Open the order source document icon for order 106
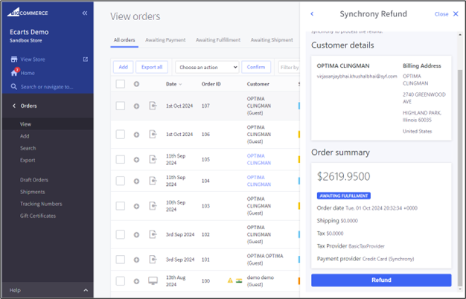 click(x=153, y=134)
